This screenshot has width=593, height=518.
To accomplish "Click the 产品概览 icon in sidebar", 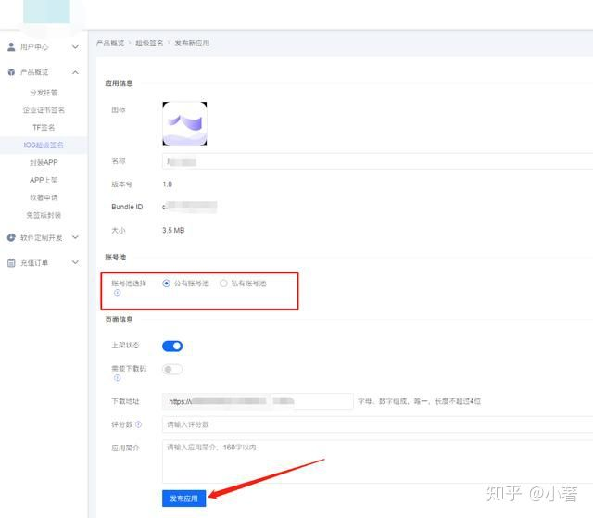I will [x=11, y=72].
